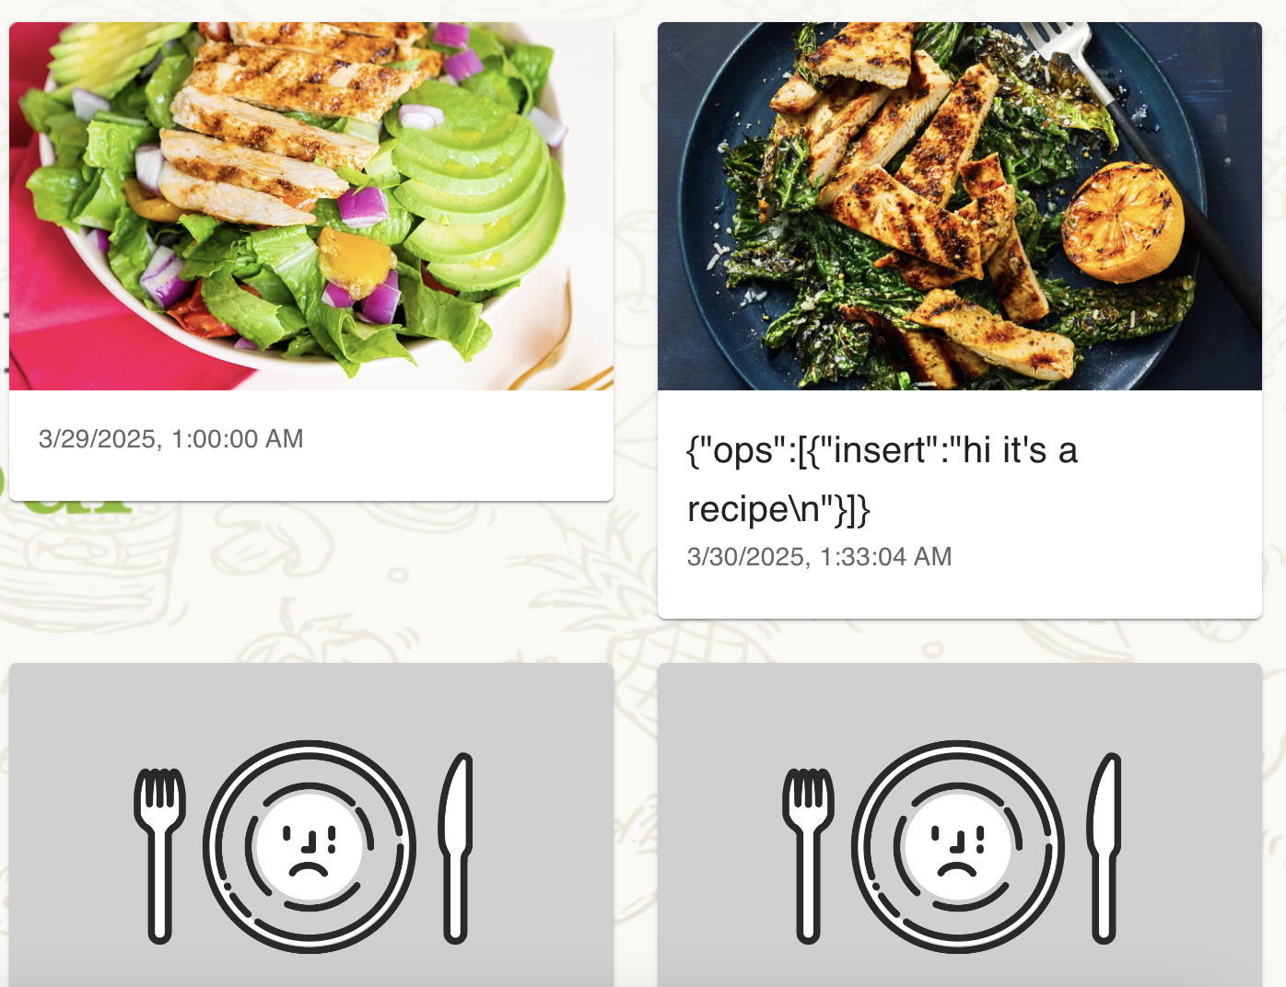Open the grilled chicken and kale plate photo
Viewport: 1286px width, 987px height.
point(960,206)
